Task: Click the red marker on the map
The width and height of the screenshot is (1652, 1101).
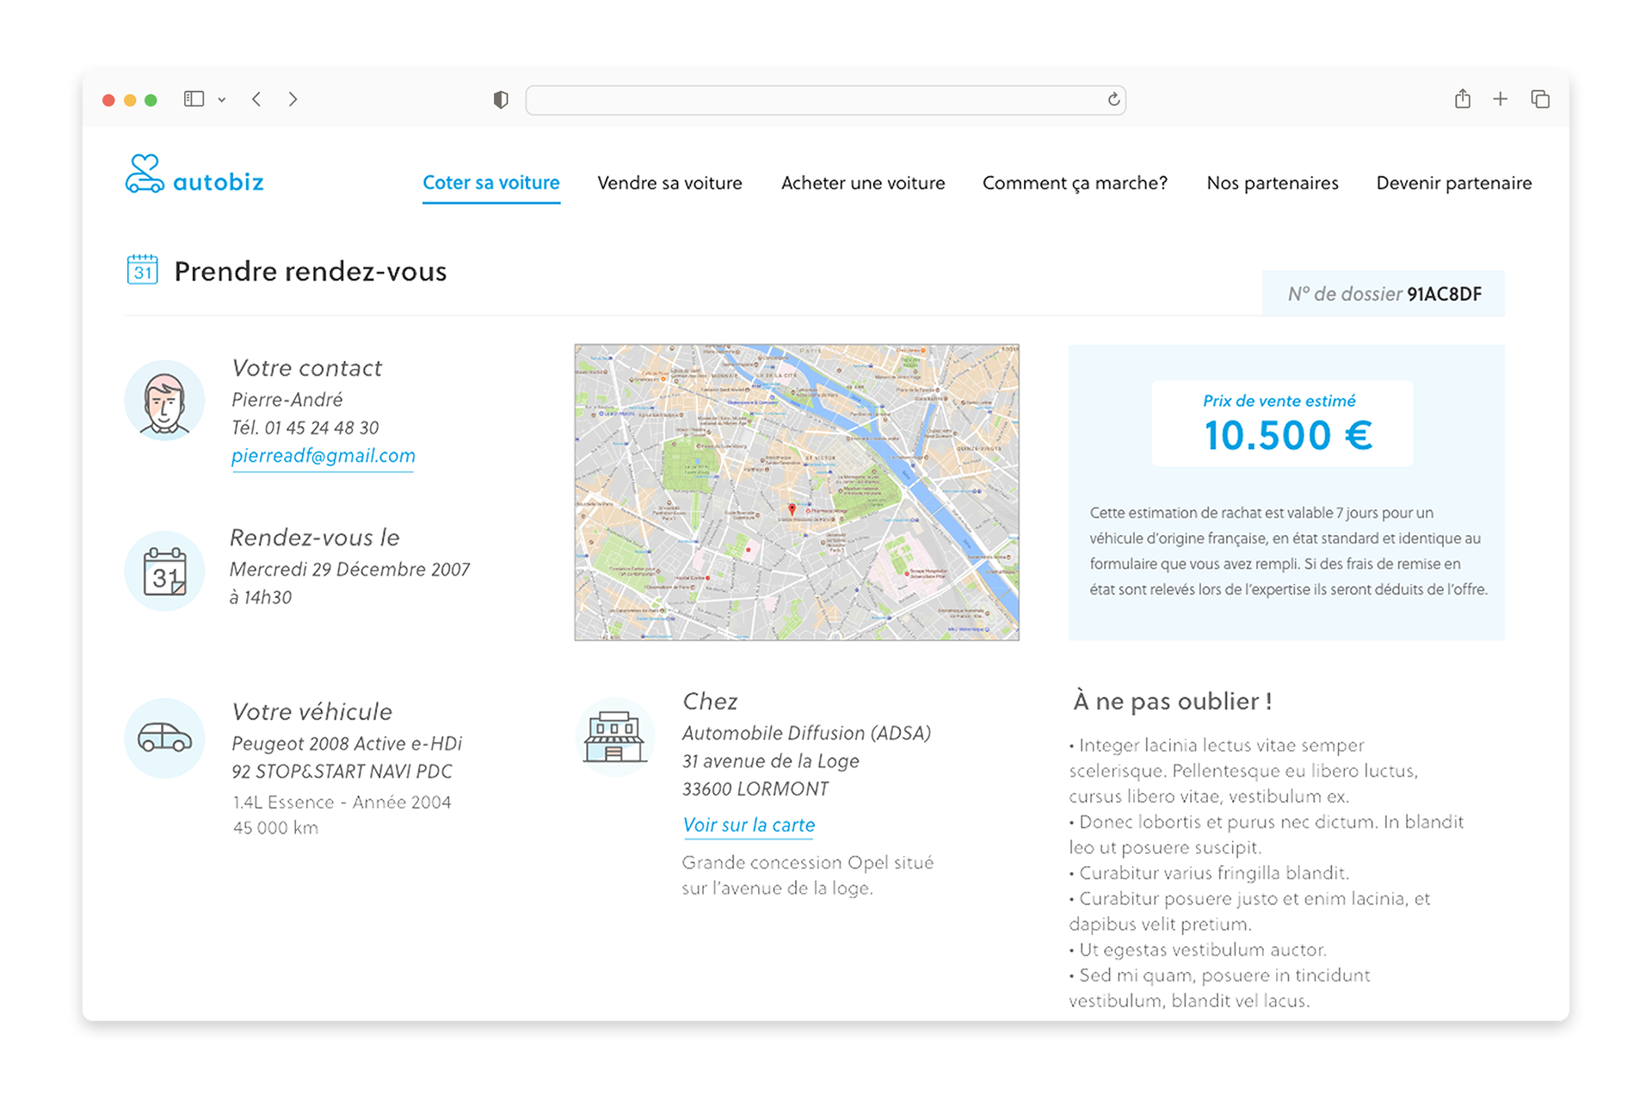Action: click(x=792, y=510)
